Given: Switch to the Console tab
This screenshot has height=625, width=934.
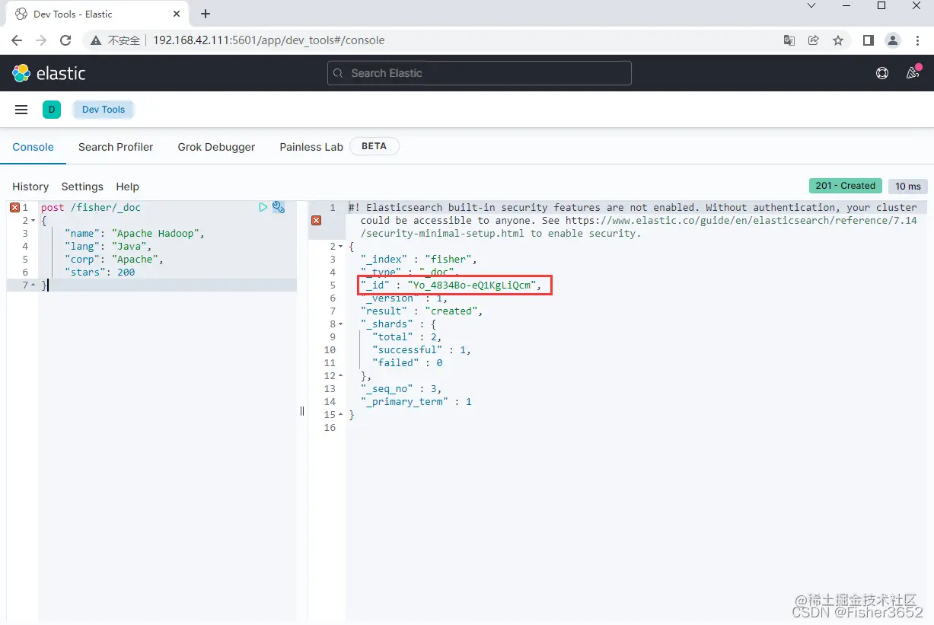Looking at the screenshot, I should tap(33, 147).
